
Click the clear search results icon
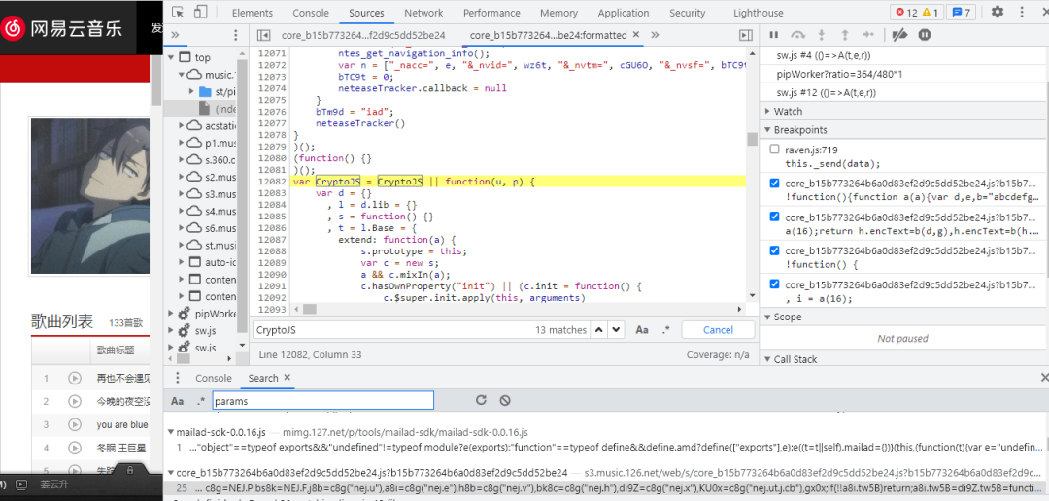505,400
